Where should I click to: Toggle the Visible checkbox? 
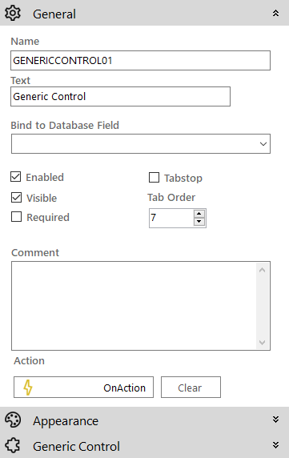pos(16,198)
